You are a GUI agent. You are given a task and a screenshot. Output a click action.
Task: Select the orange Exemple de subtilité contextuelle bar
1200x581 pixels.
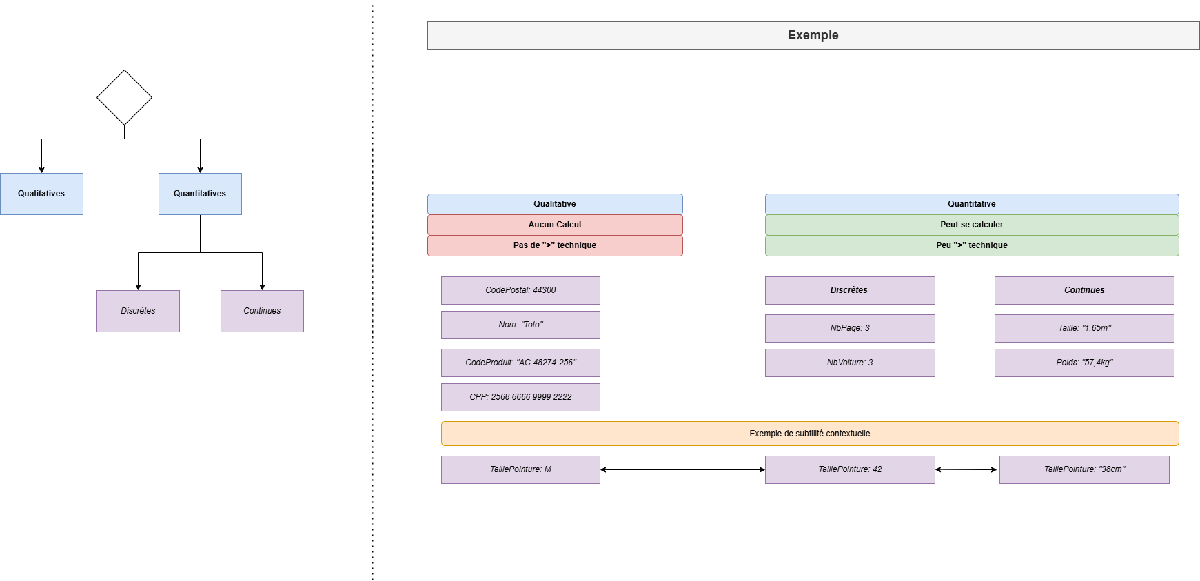[810, 434]
